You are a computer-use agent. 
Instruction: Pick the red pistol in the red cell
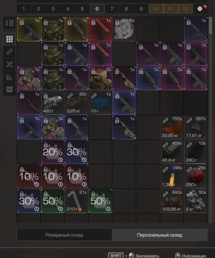[x=101, y=29]
